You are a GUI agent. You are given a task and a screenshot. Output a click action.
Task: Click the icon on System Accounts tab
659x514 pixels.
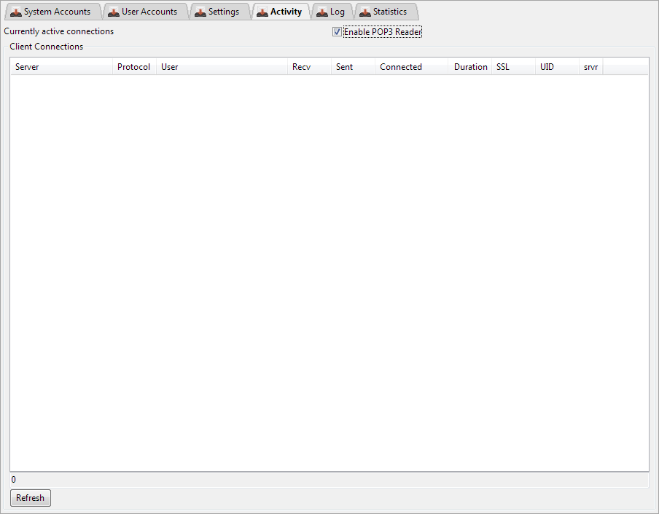(x=15, y=12)
